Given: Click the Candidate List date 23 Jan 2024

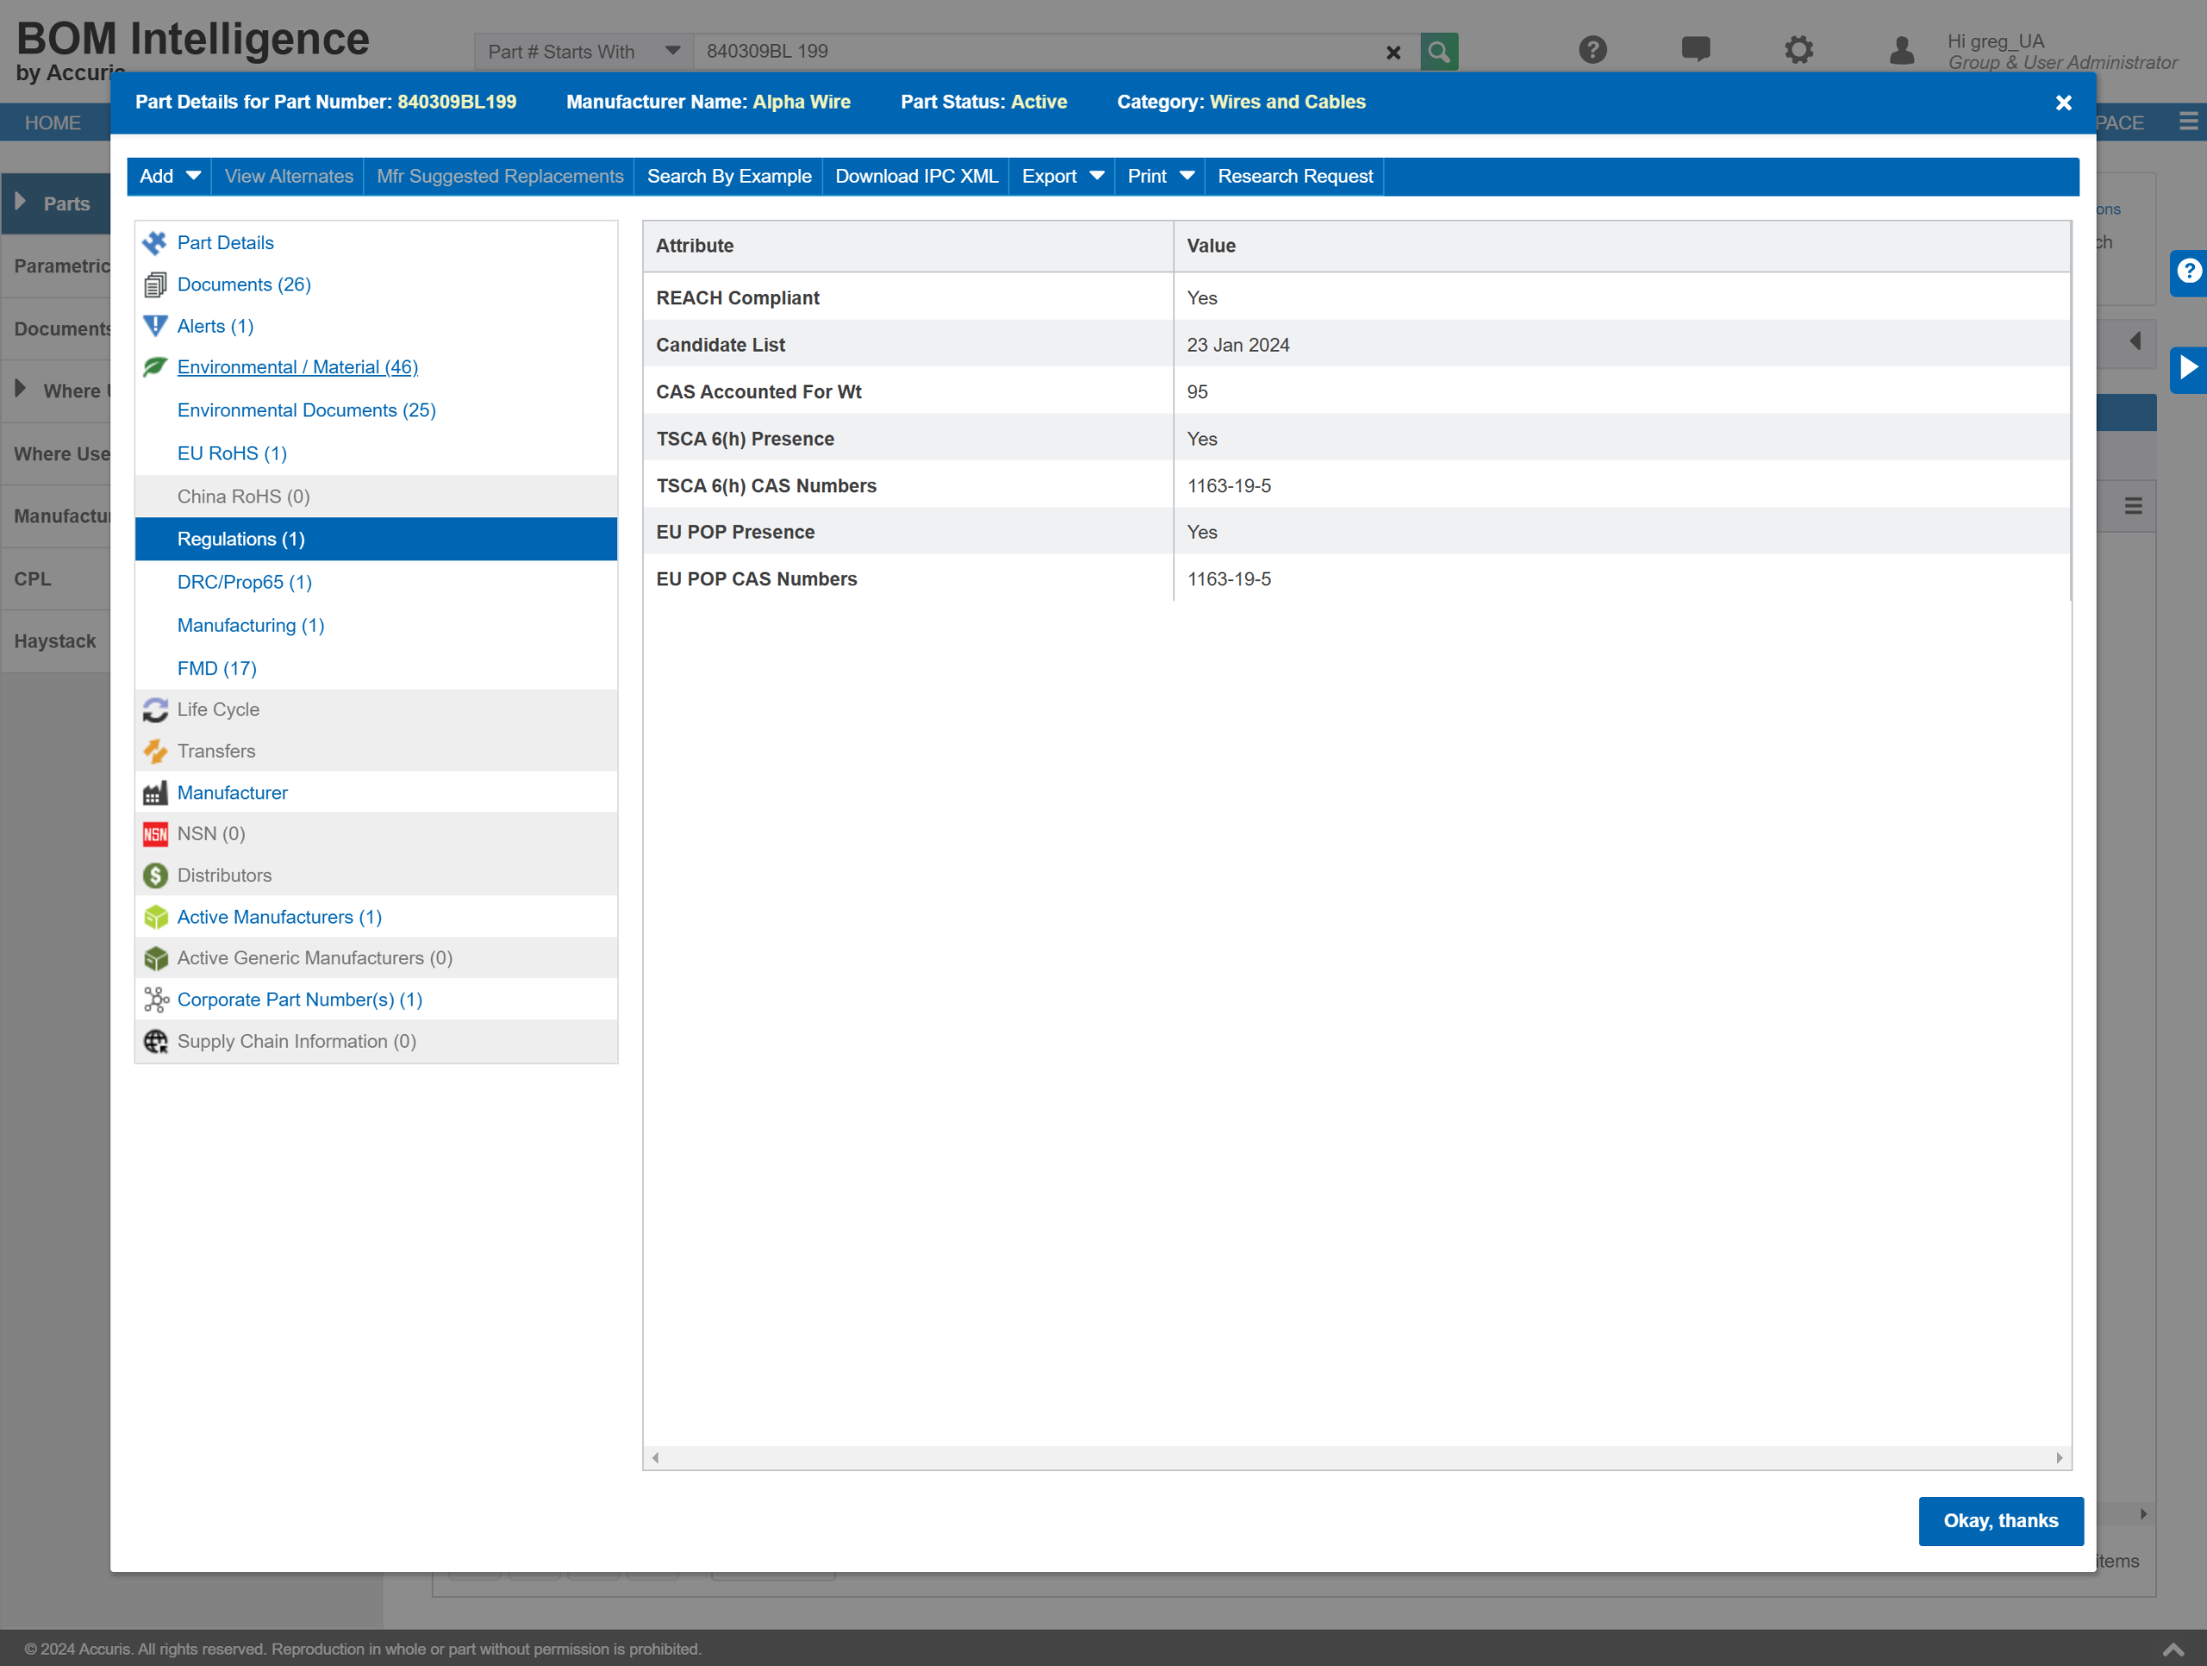Looking at the screenshot, I should click(x=1237, y=346).
